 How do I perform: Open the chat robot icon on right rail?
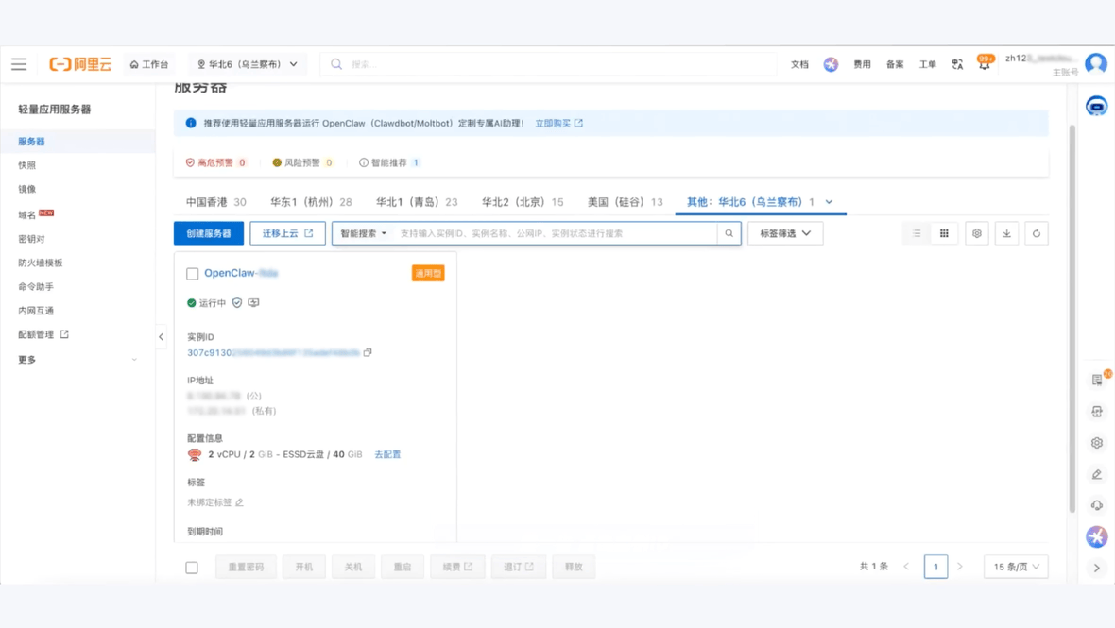[x=1096, y=106]
